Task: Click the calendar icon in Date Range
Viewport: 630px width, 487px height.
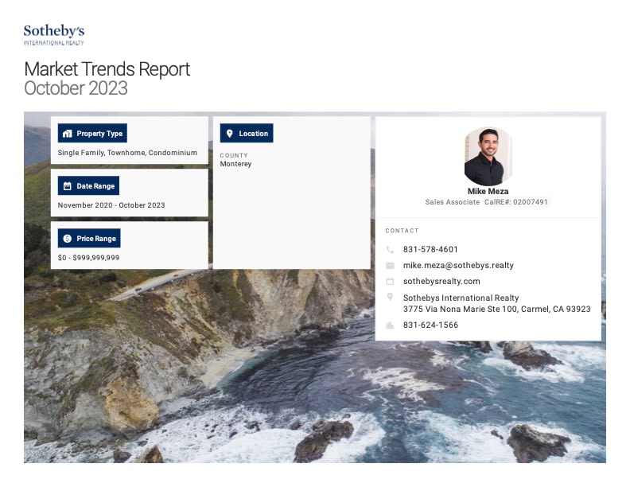Action: 68,186
